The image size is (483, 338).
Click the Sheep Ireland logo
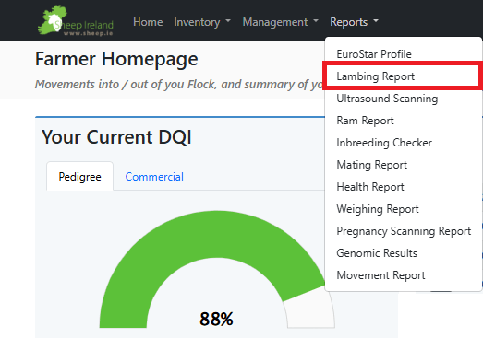tap(76, 20)
